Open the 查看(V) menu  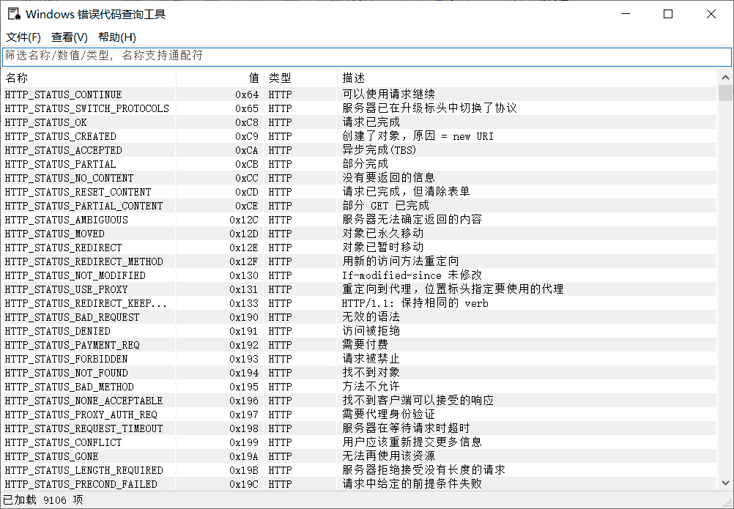coord(69,37)
